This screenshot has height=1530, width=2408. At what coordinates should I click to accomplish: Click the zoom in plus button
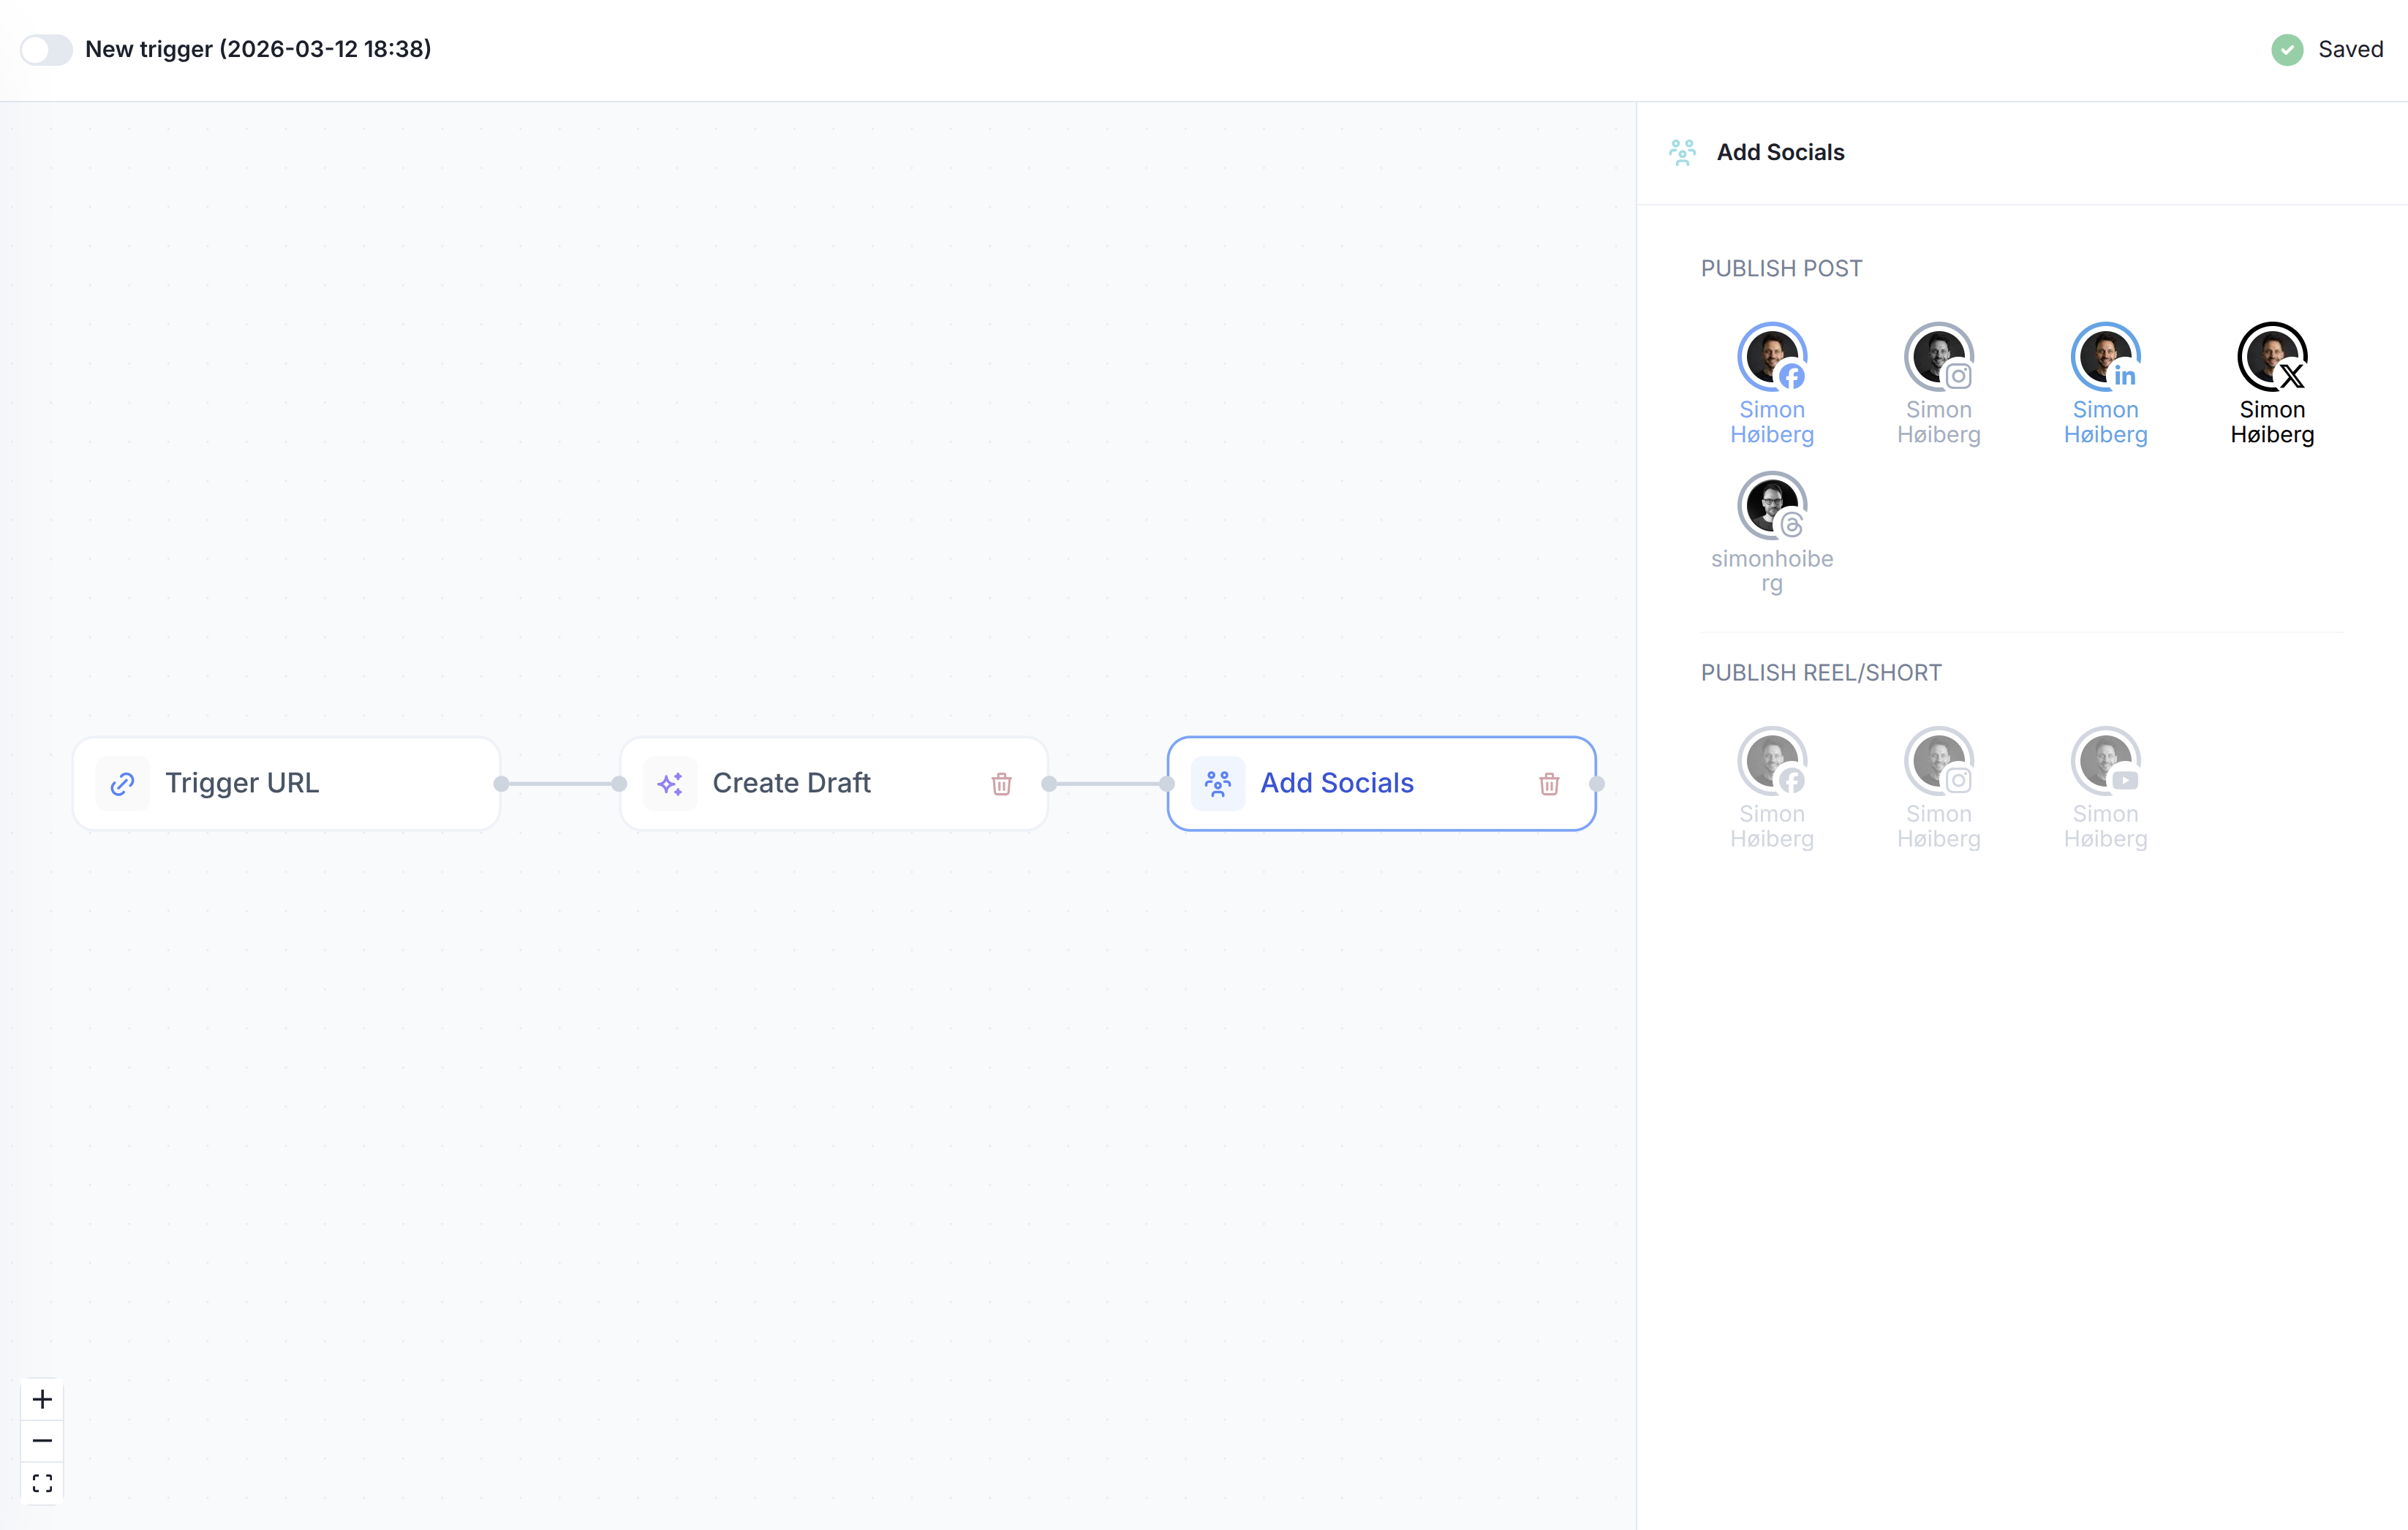[x=42, y=1399]
